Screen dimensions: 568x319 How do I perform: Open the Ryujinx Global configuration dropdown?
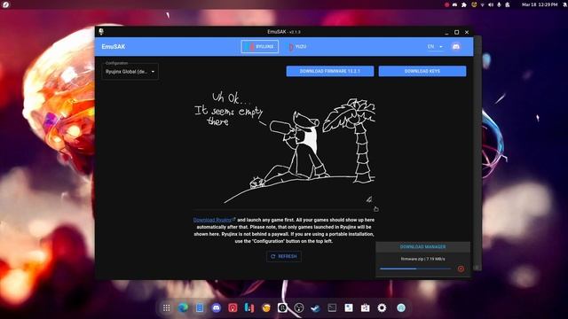coord(130,72)
